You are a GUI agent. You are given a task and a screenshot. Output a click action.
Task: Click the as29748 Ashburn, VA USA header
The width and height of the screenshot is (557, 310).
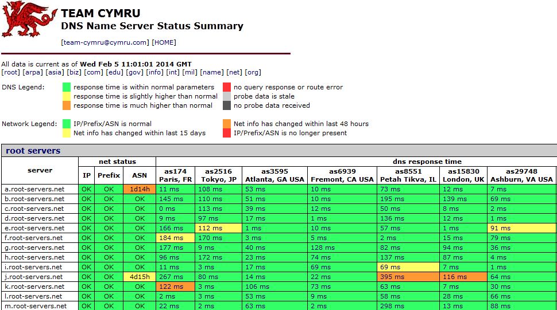point(521,175)
